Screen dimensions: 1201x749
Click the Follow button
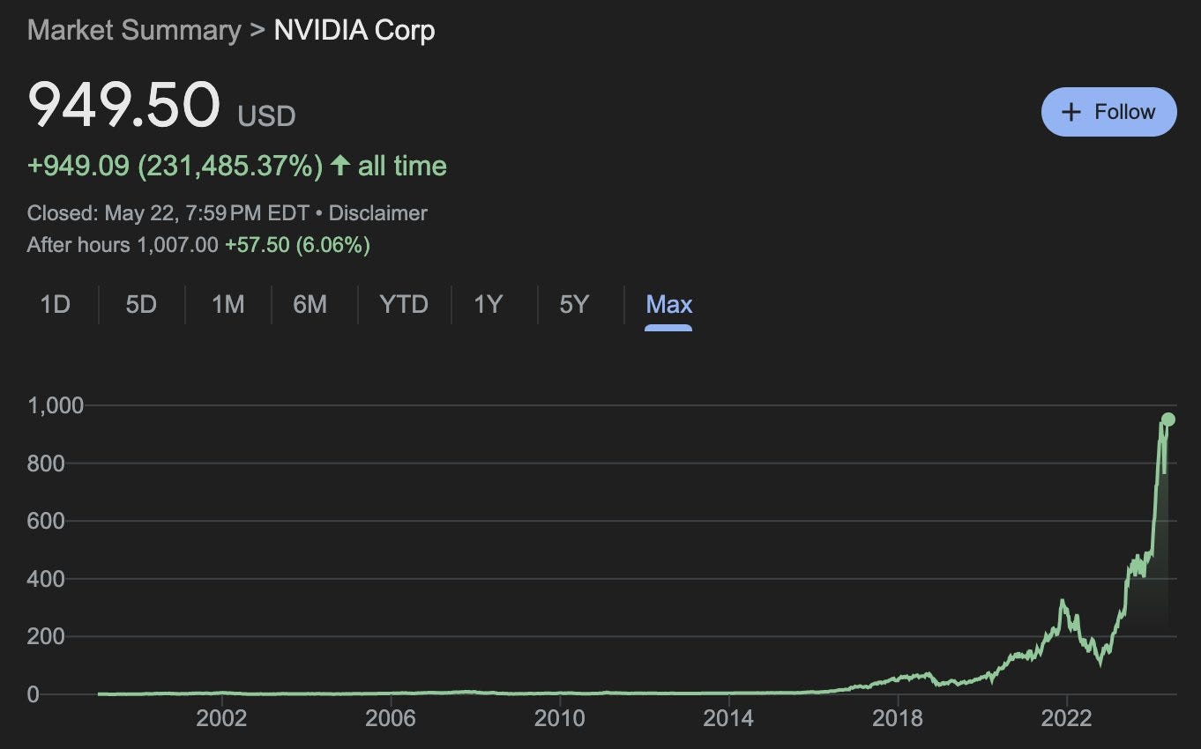click(x=1108, y=112)
